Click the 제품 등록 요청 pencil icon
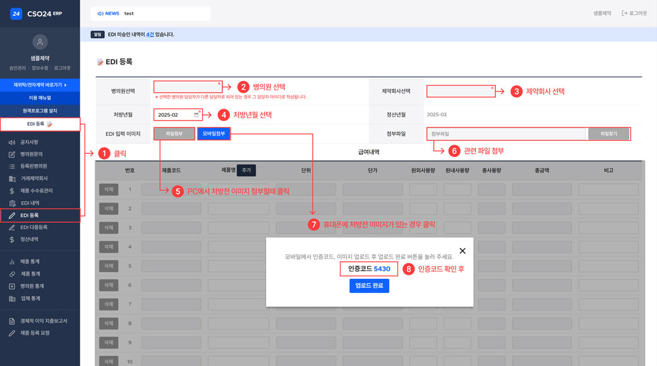 (x=12, y=333)
